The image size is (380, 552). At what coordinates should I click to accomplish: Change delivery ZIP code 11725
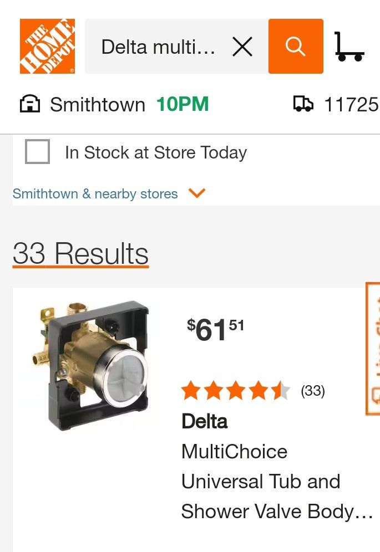pyautogui.click(x=351, y=104)
